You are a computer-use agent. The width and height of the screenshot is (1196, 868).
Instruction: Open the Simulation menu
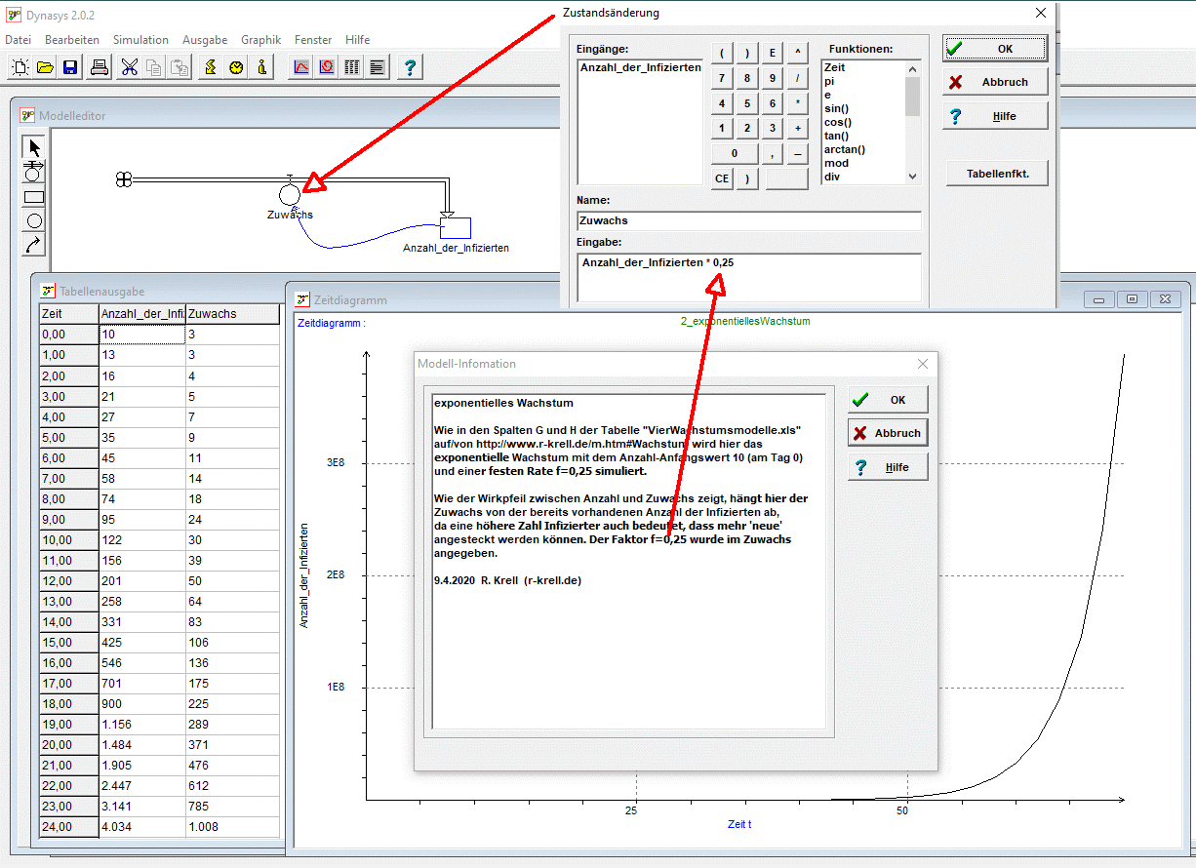coord(140,40)
